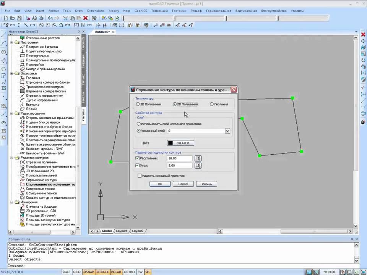Click the Redo arrow icon

click(x=57, y=18)
